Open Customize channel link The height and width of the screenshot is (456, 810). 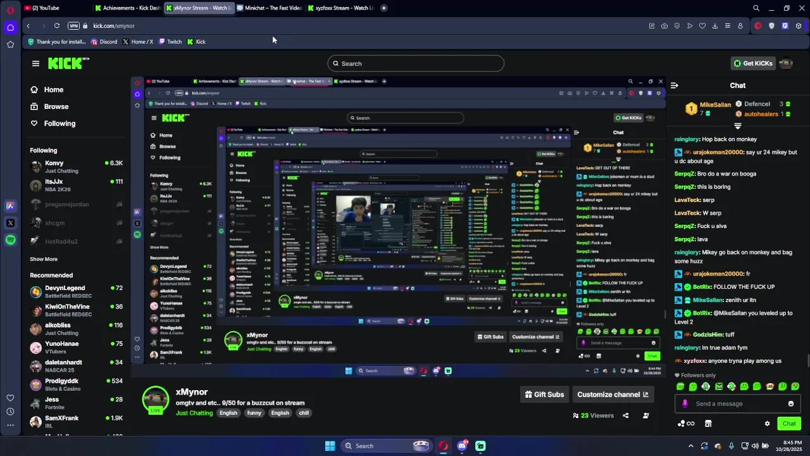pyautogui.click(x=613, y=395)
